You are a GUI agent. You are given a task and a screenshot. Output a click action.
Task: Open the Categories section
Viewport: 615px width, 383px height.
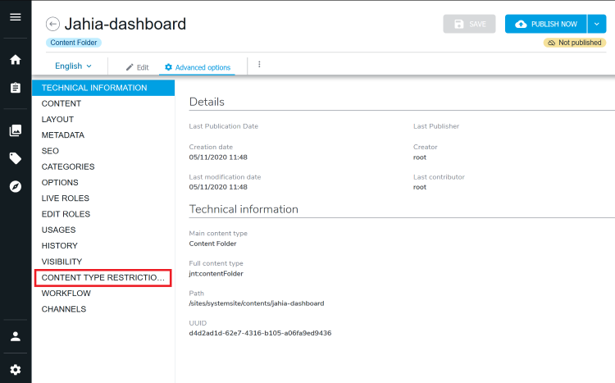pos(103,166)
